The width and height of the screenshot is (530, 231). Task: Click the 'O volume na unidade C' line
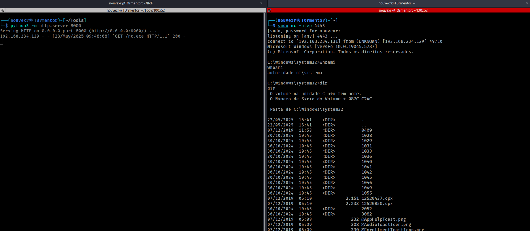tap(316, 94)
